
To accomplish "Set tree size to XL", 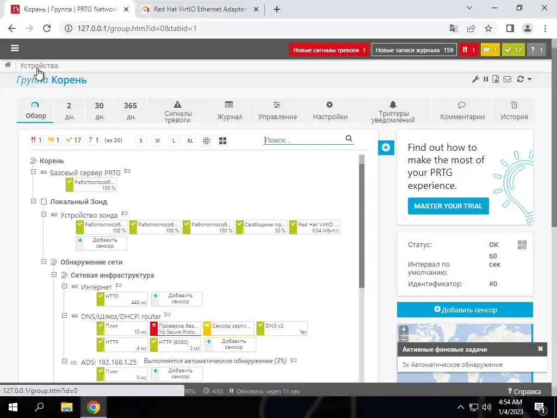I will point(190,141).
